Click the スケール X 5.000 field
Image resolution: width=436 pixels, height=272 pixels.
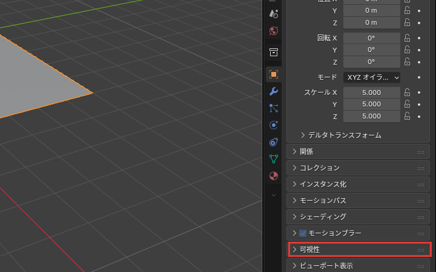point(372,92)
